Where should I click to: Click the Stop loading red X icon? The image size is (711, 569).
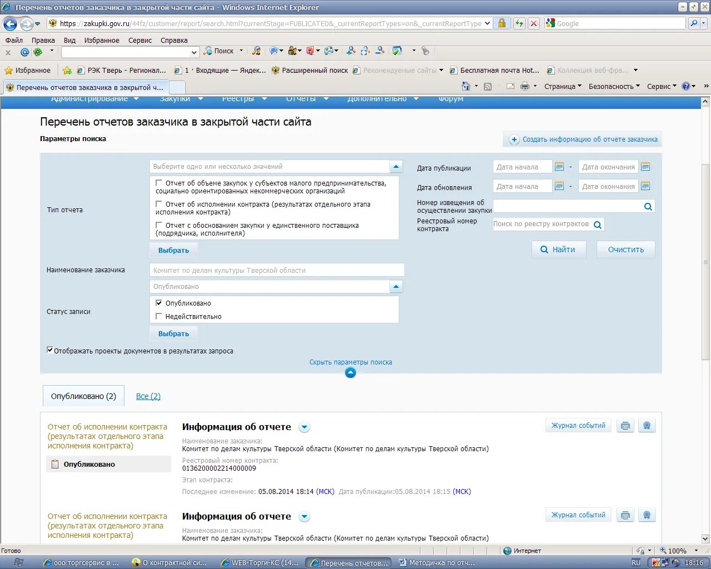pos(533,23)
